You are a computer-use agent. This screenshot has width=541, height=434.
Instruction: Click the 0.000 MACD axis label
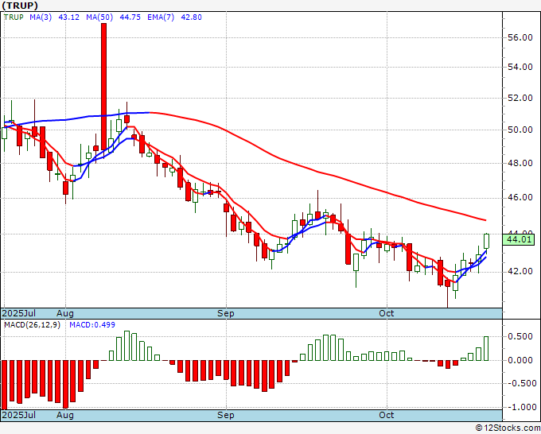point(520,361)
